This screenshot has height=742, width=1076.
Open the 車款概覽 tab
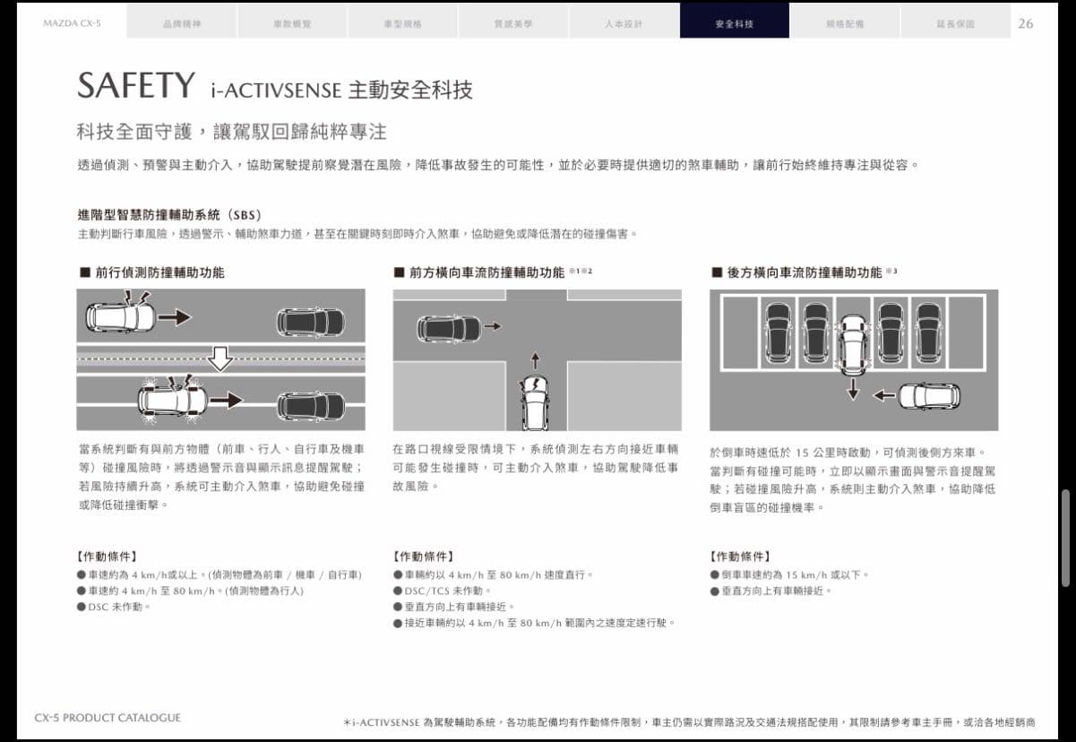(x=292, y=23)
